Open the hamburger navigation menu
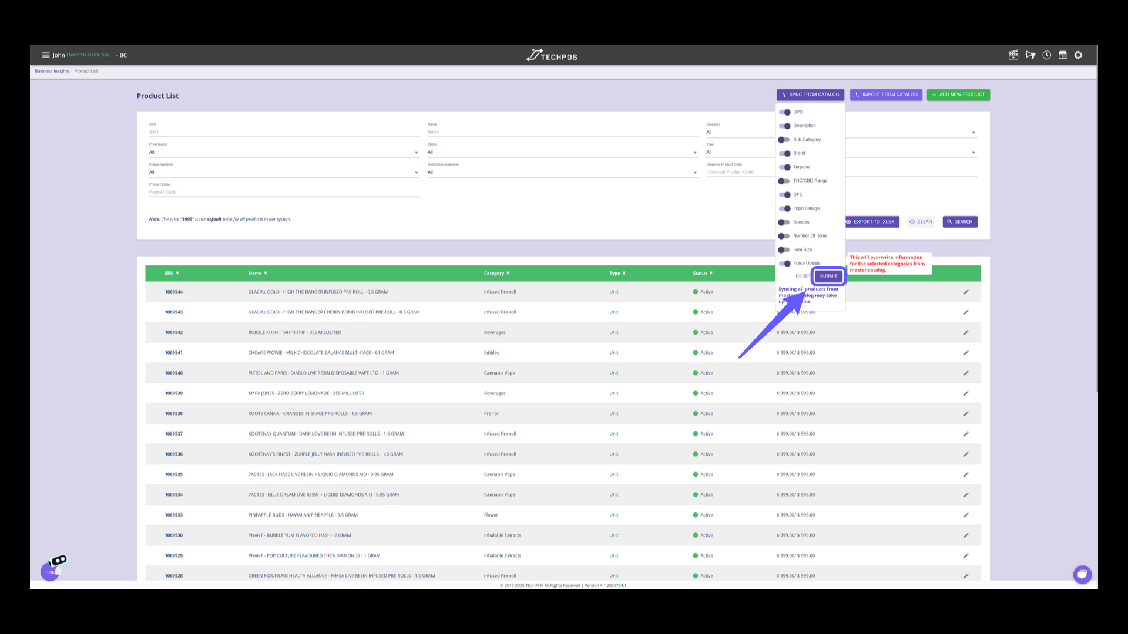1128x634 pixels. 46,55
